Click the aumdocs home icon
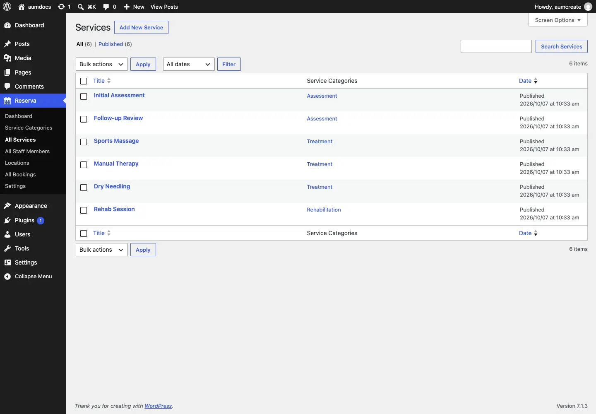 pyautogui.click(x=22, y=7)
